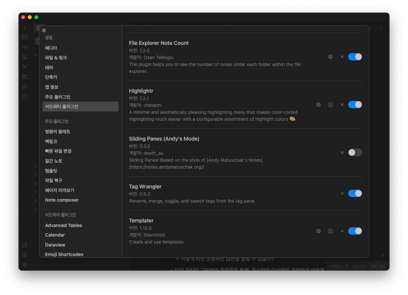Open 단축키 settings section

(x=81, y=77)
